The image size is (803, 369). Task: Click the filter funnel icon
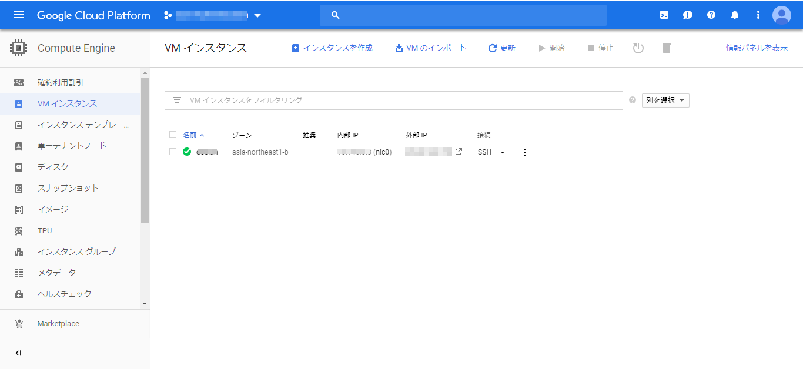pos(176,100)
